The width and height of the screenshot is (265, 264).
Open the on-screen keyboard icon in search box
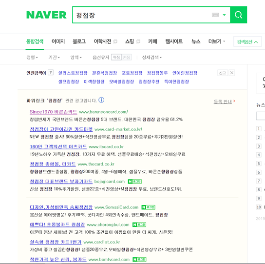(215, 15)
